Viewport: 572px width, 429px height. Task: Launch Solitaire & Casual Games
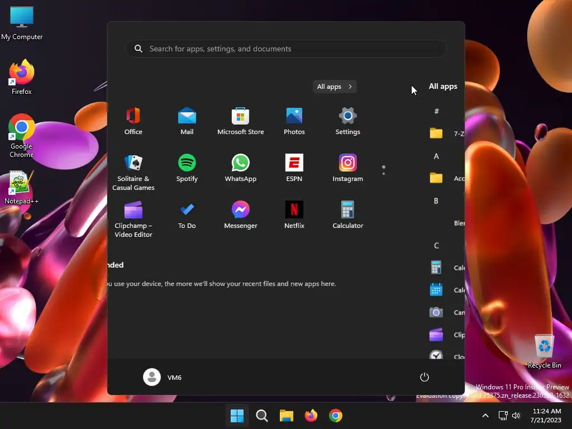pos(133,173)
